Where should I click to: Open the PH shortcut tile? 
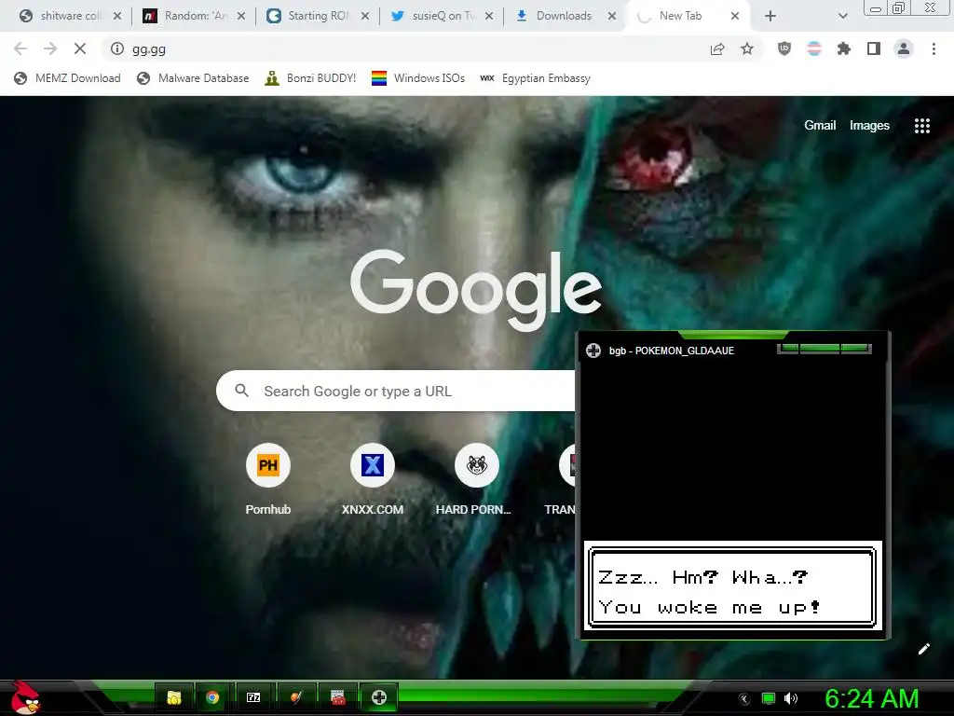(x=267, y=479)
